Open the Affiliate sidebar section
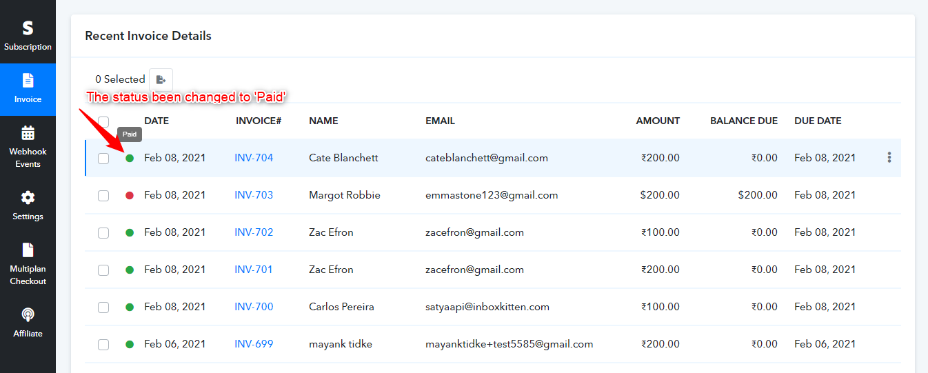The image size is (928, 373). click(x=28, y=322)
